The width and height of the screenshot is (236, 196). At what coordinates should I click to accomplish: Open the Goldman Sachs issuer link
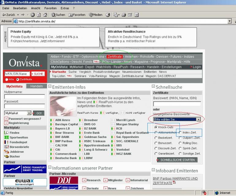coord(95,137)
